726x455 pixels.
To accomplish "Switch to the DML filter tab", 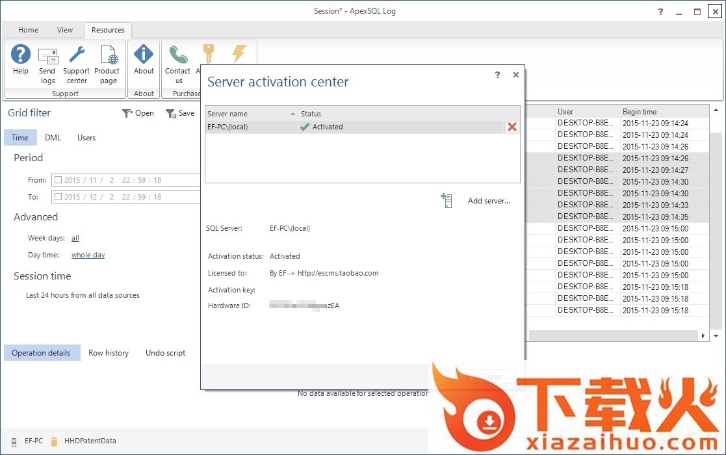I will 53,137.
